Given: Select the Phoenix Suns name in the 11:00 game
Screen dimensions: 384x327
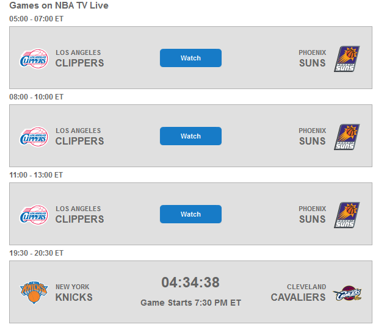Looking at the screenshot, I should tap(312, 214).
